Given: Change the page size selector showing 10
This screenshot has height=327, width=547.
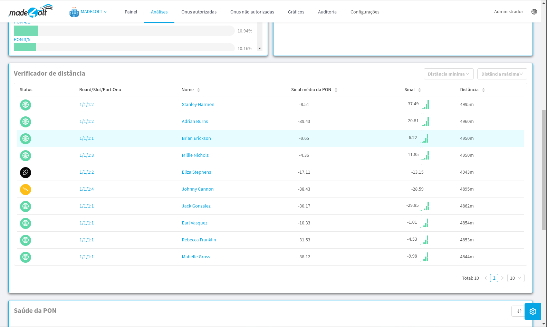Looking at the screenshot, I should (516, 278).
